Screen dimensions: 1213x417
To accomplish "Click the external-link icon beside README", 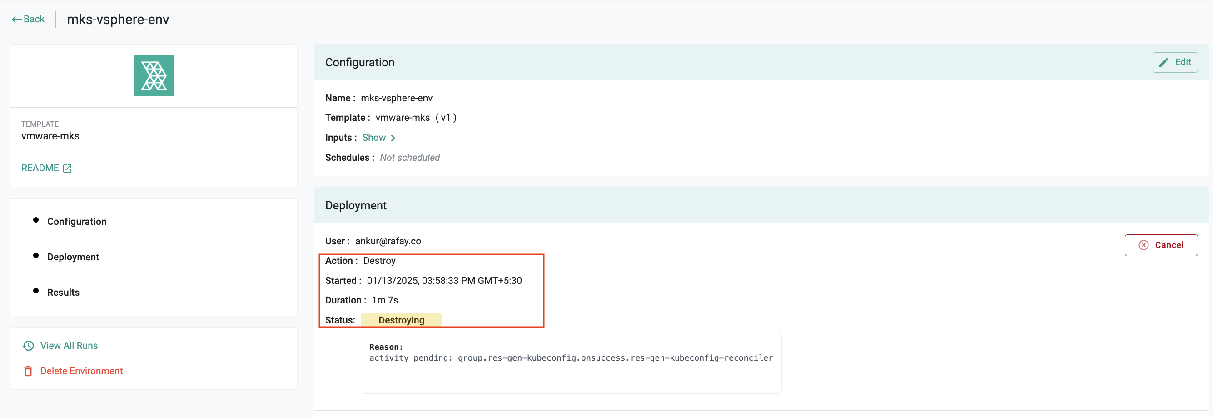I will click(x=67, y=169).
